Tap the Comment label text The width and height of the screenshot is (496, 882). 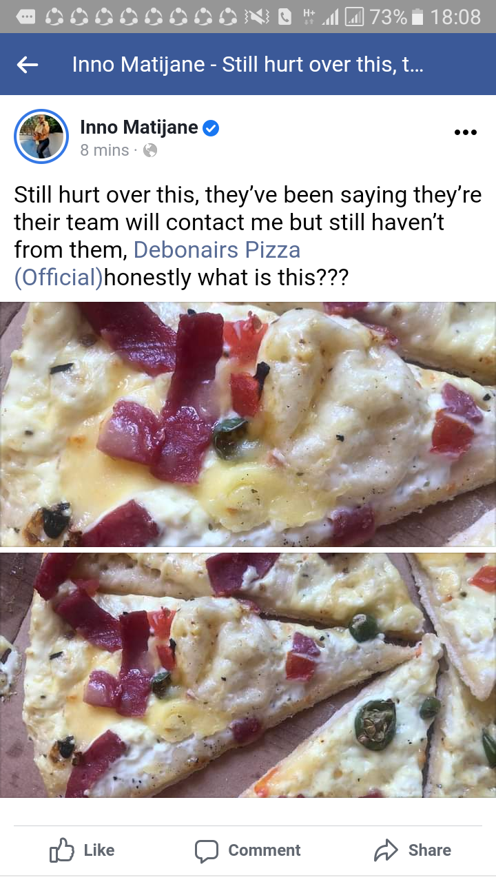tap(265, 850)
